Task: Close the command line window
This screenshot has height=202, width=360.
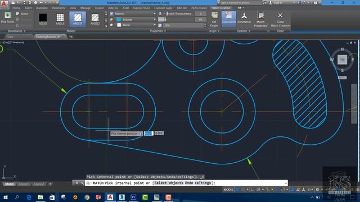Action: (76, 183)
